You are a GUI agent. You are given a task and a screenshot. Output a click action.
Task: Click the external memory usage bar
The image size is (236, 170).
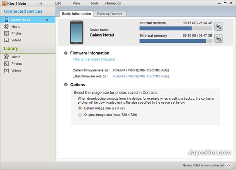(176, 41)
